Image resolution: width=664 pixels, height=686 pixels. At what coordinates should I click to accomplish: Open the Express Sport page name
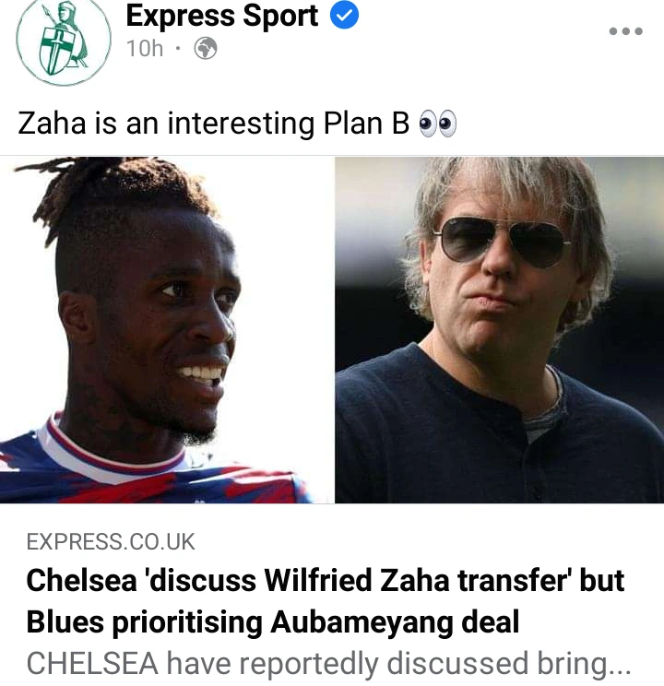[222, 17]
